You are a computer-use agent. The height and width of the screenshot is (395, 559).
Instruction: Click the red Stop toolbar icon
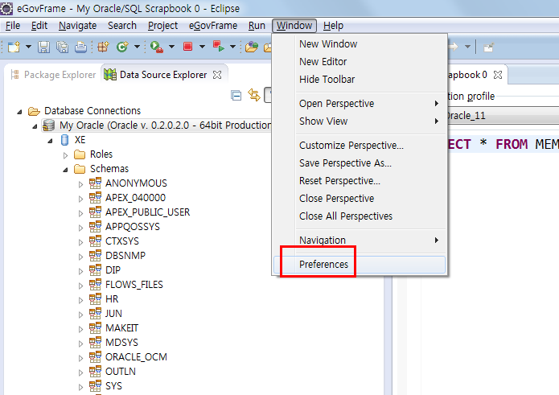point(188,47)
